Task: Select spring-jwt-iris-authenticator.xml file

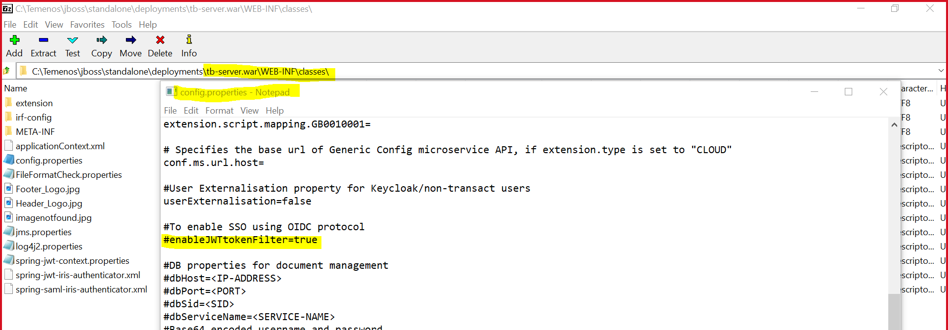Action: [x=78, y=275]
